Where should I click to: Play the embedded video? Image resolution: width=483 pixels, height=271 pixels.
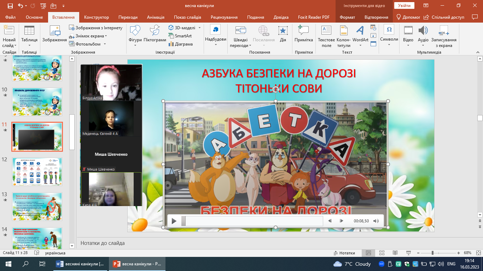coord(174,221)
